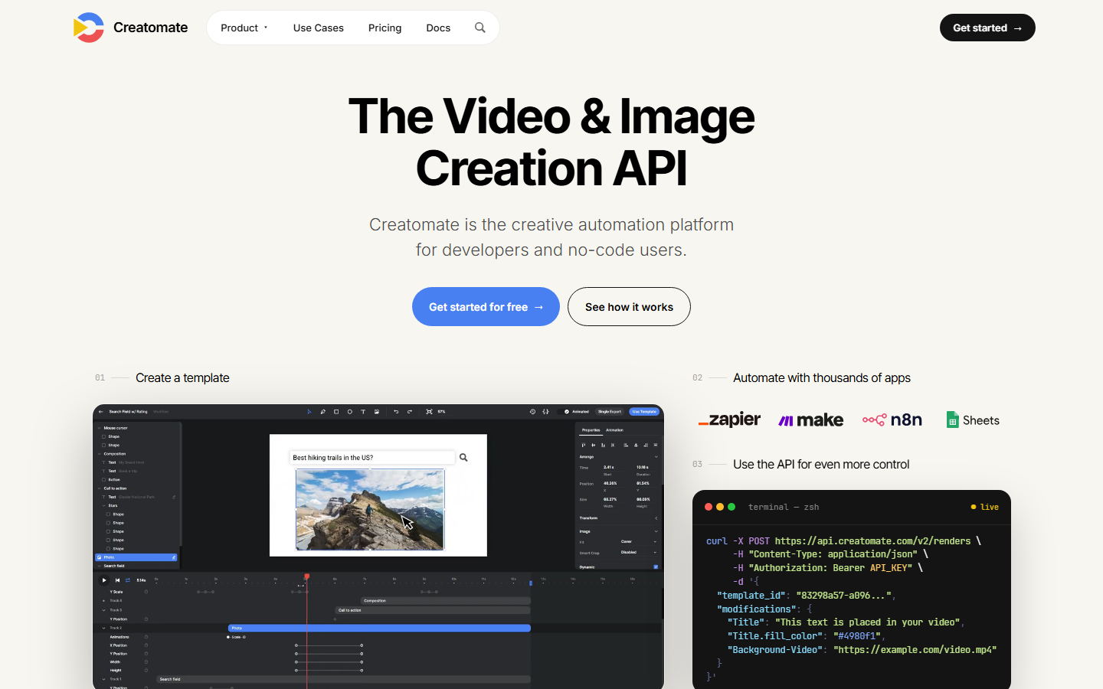Click the Undo arrow in editor

tap(396, 412)
